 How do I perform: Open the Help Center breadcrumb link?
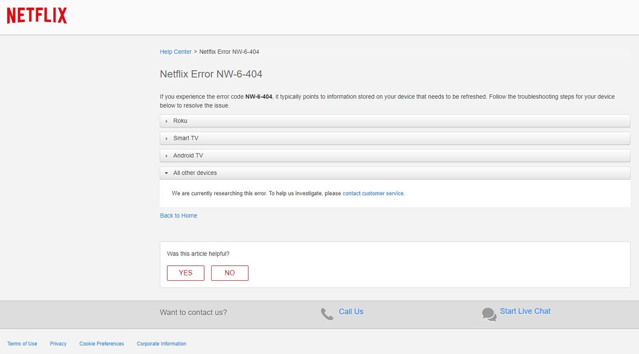(176, 52)
